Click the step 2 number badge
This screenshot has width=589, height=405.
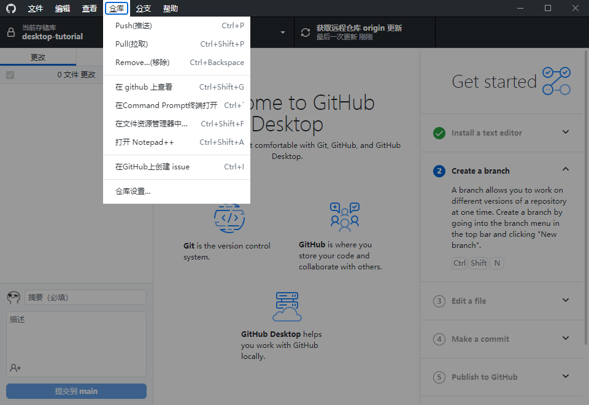pyautogui.click(x=439, y=171)
